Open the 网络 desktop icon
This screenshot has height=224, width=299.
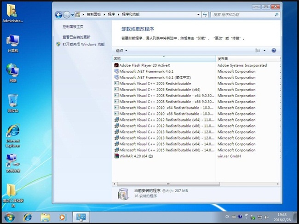(x=13, y=73)
